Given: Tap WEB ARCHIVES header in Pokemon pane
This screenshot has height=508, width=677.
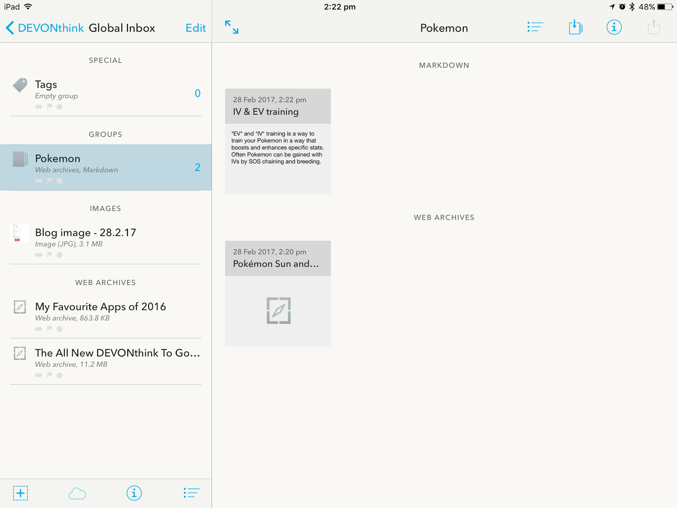Looking at the screenshot, I should click(x=444, y=217).
